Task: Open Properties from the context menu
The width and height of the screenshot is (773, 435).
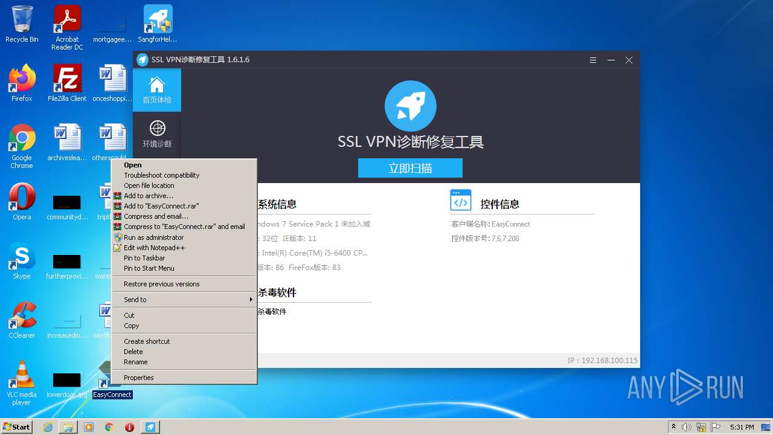Action: point(184,378)
